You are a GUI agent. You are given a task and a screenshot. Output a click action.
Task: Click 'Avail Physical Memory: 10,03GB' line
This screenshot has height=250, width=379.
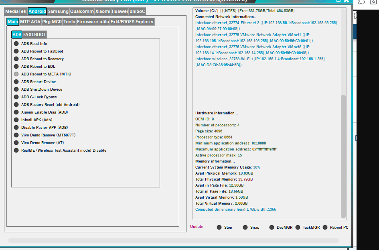(x=224, y=173)
